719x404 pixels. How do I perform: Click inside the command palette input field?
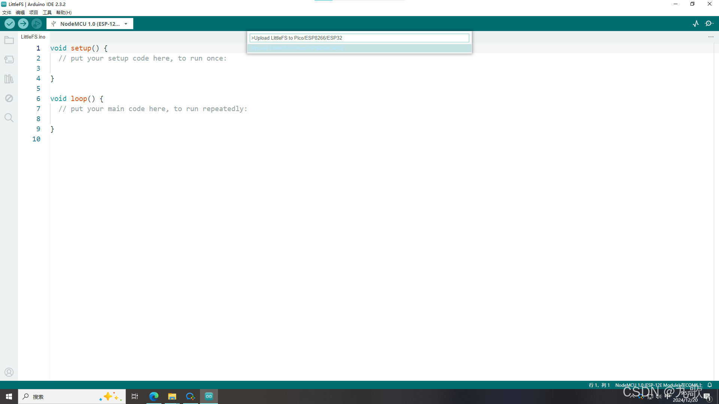(359, 38)
